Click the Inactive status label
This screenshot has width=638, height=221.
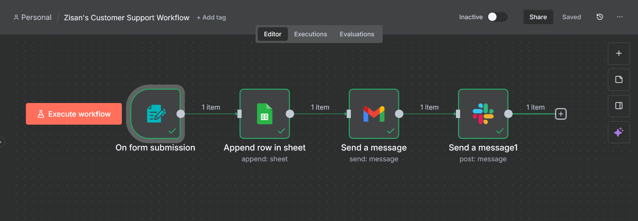pos(471,17)
